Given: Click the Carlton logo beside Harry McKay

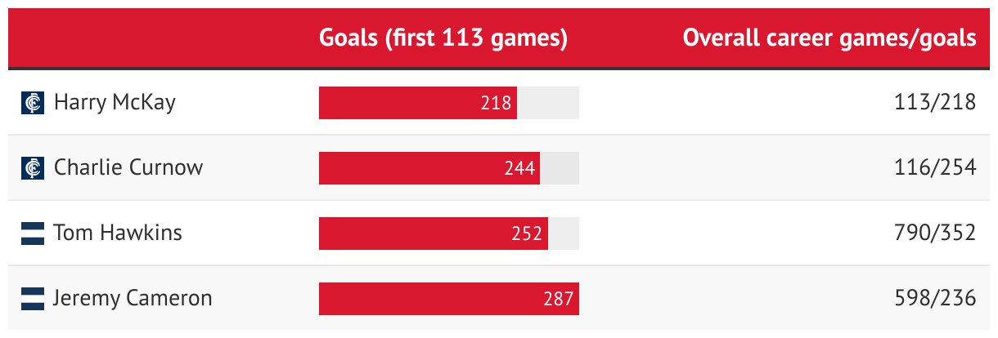Looking at the screenshot, I should (33, 103).
